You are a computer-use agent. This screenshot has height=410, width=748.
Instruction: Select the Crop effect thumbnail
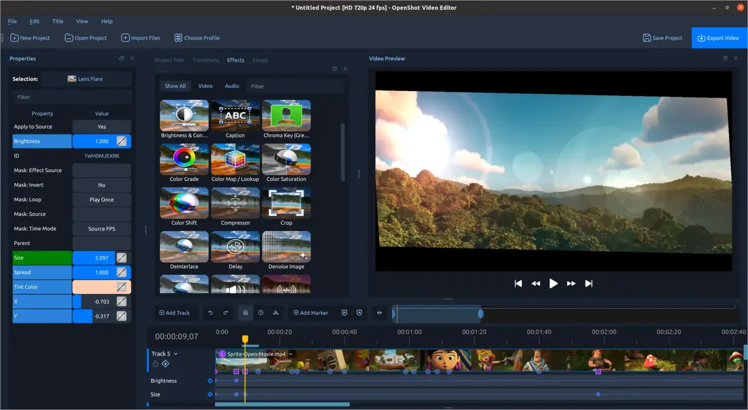tap(287, 207)
